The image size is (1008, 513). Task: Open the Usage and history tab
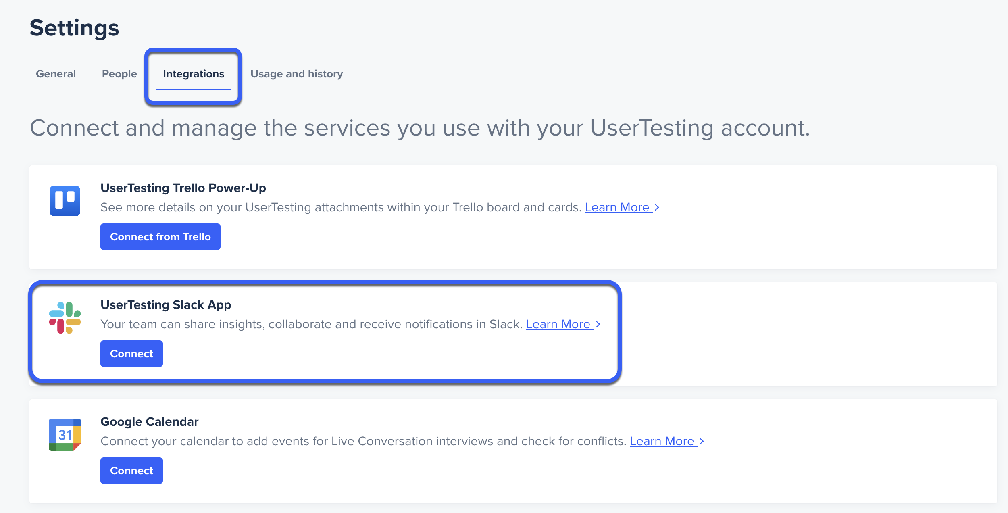(297, 74)
